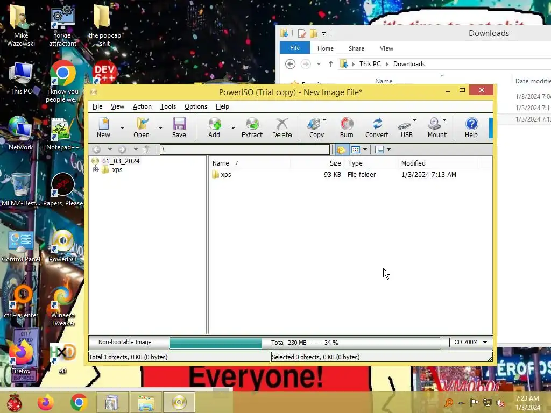Select the Winaero Tweaker desktop icon
This screenshot has height=413, width=551.
pyautogui.click(x=63, y=306)
